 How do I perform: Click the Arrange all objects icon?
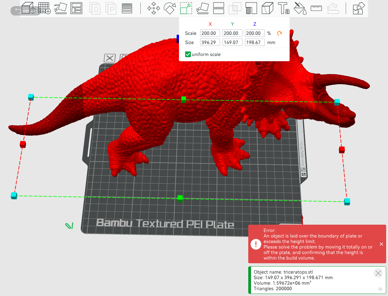click(76, 8)
